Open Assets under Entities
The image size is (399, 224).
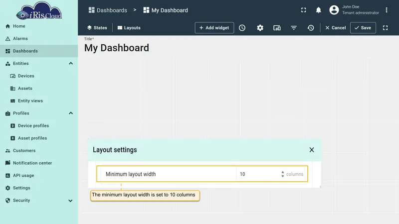(39, 89)
